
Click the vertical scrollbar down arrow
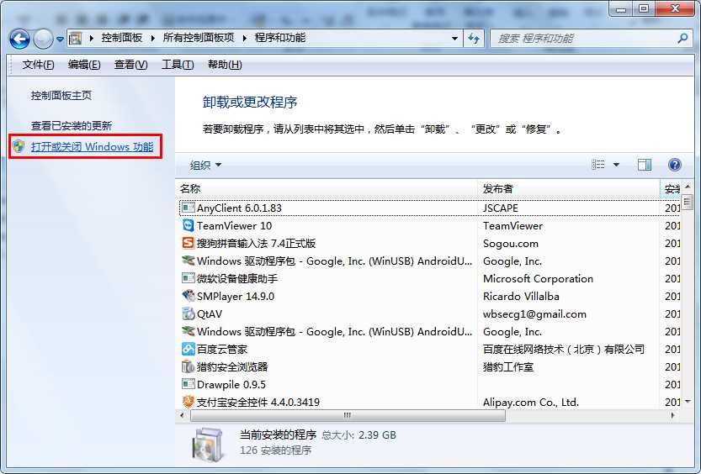click(688, 402)
